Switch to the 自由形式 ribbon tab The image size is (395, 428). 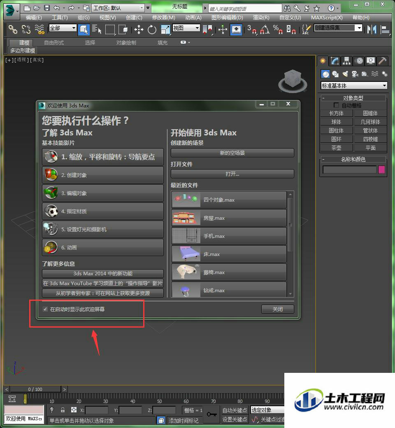click(x=54, y=43)
